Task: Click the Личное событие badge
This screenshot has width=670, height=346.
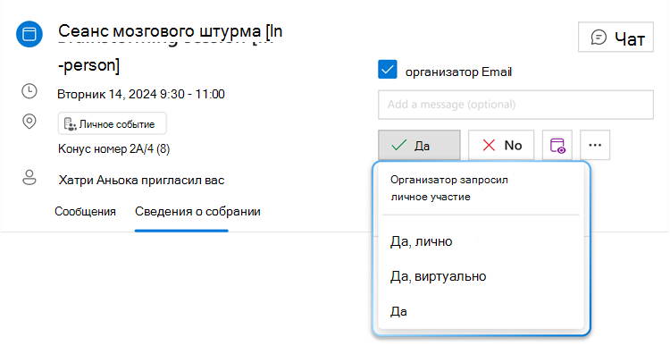Action: [x=113, y=124]
